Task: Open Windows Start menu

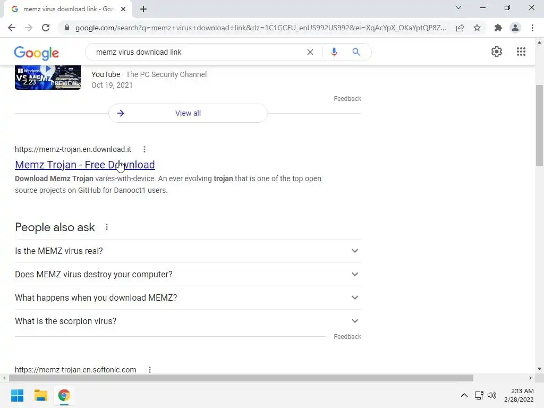Action: pyautogui.click(x=17, y=395)
